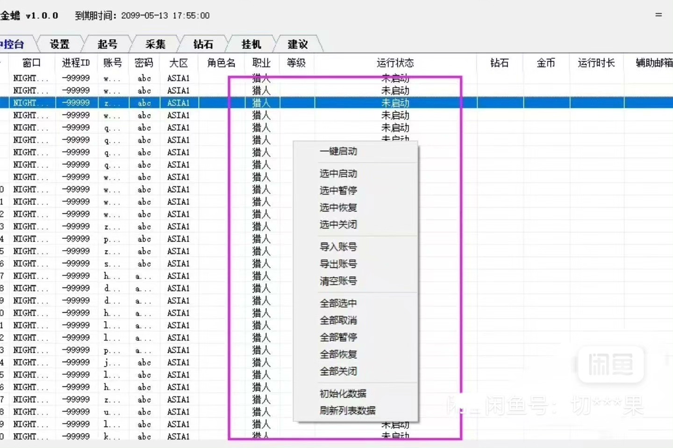Go to the 钻石 tab
673x448 pixels.
[x=203, y=44]
